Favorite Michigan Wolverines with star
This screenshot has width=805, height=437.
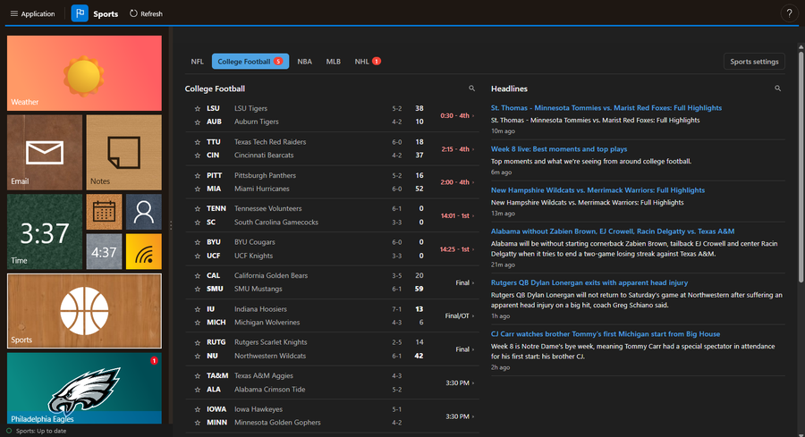(197, 323)
